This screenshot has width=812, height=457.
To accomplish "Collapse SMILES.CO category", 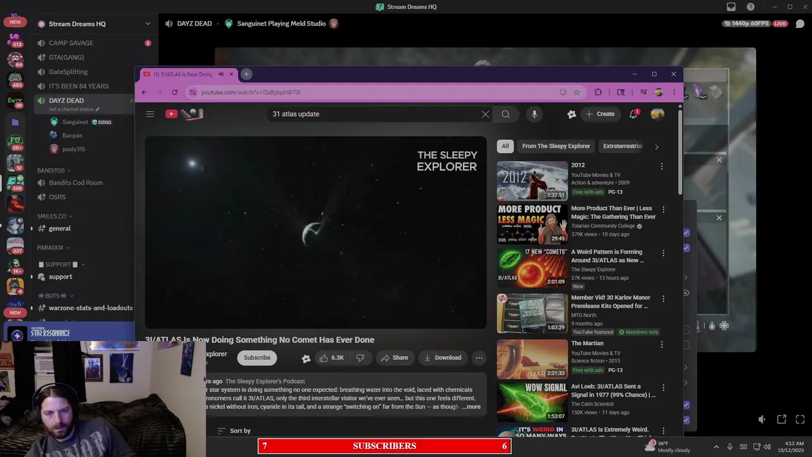I will (55, 216).
